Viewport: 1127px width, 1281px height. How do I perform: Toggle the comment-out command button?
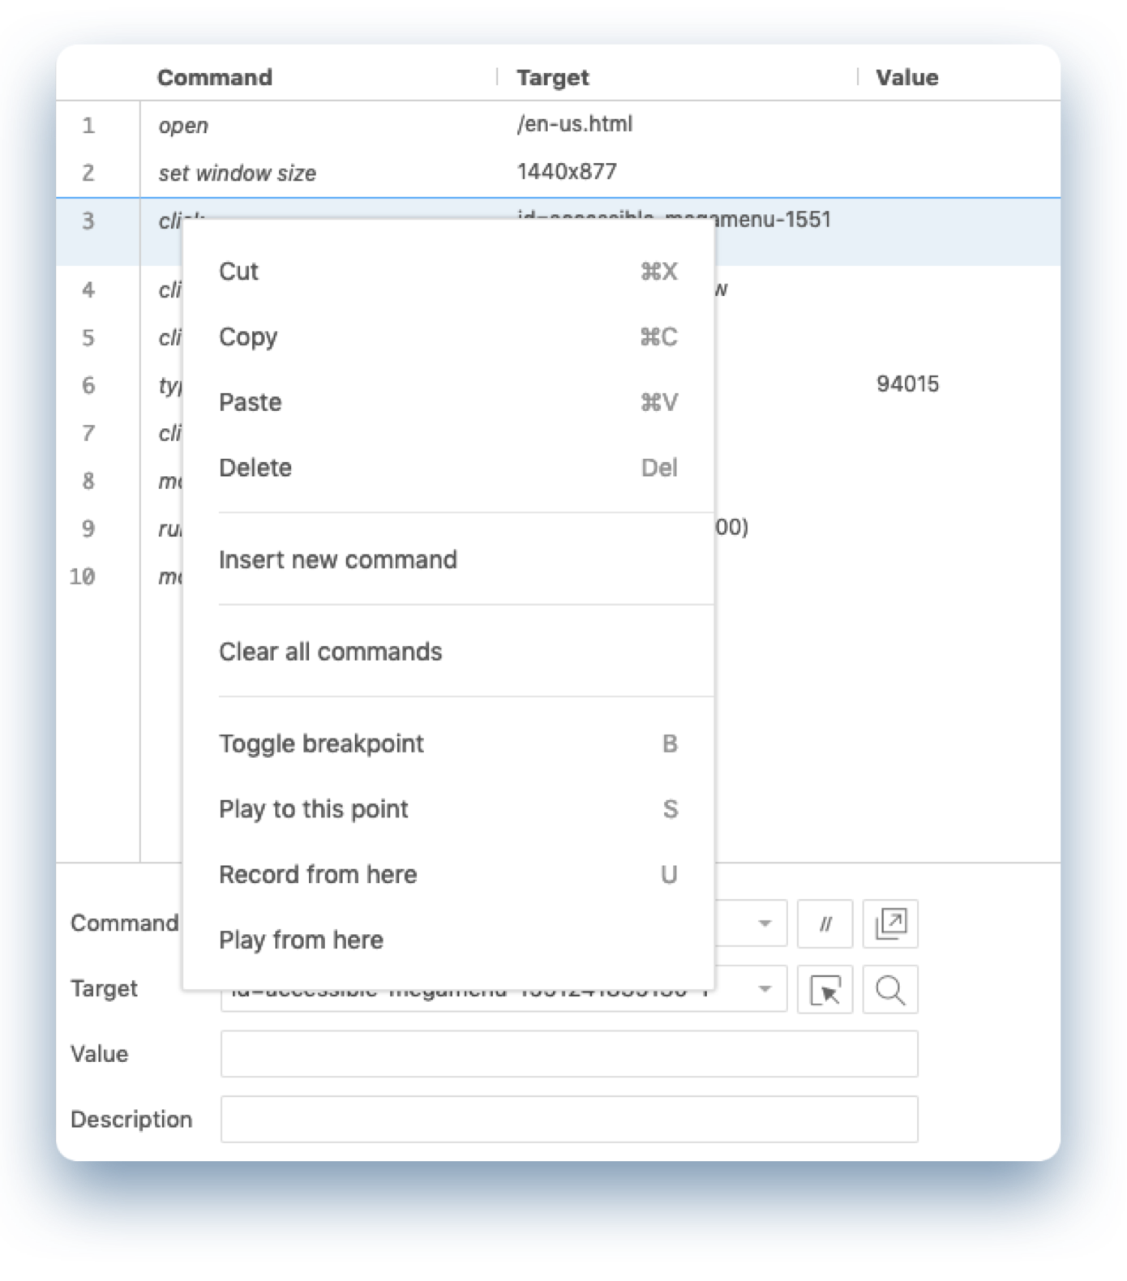(825, 923)
